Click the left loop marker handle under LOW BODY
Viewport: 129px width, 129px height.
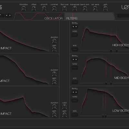coord(103,116)
